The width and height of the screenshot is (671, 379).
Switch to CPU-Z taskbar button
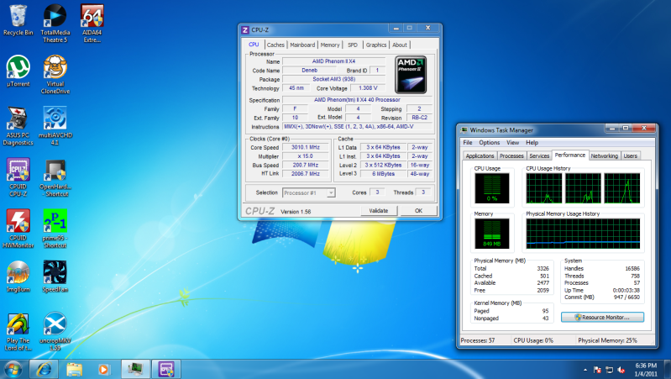click(166, 369)
